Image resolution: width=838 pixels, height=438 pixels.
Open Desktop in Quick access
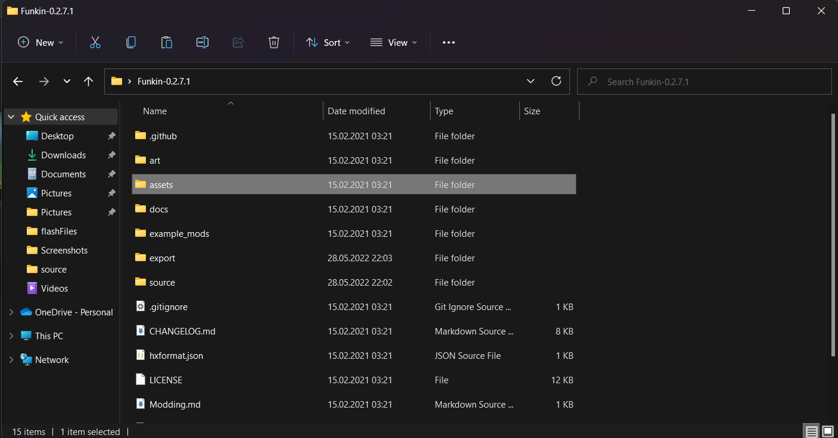click(57, 136)
